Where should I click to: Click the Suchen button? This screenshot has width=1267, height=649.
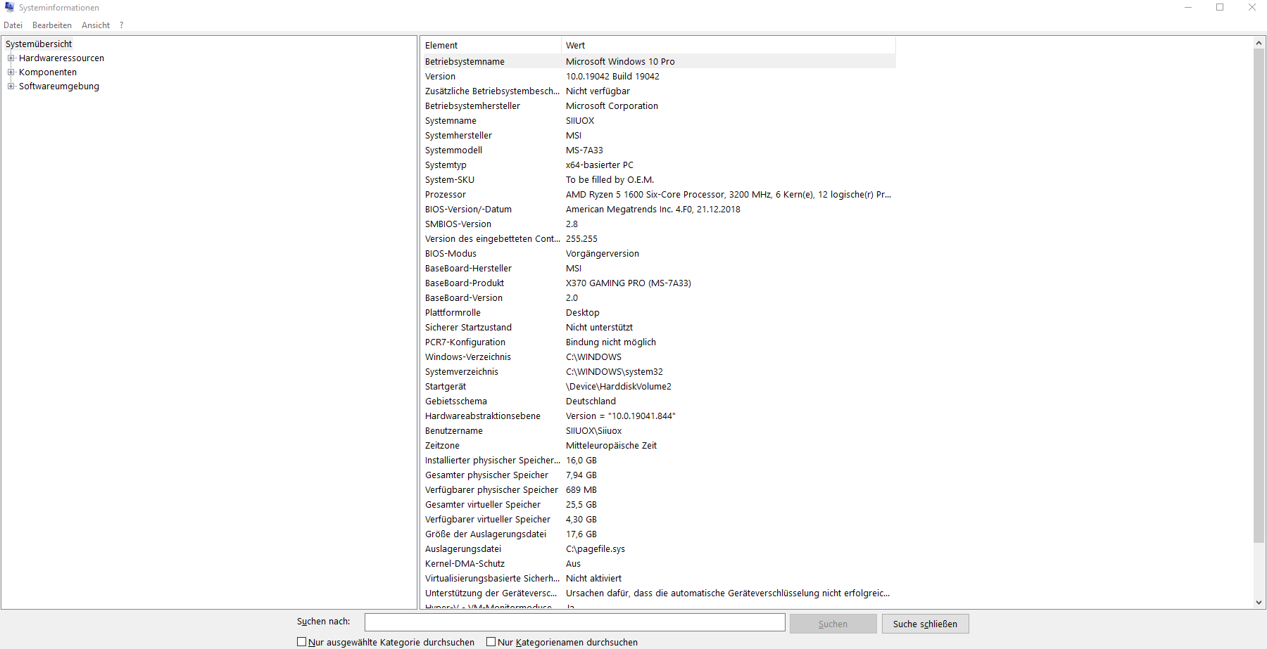click(x=833, y=624)
